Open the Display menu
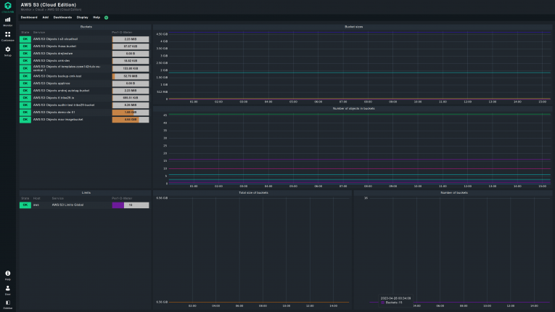 click(83, 17)
